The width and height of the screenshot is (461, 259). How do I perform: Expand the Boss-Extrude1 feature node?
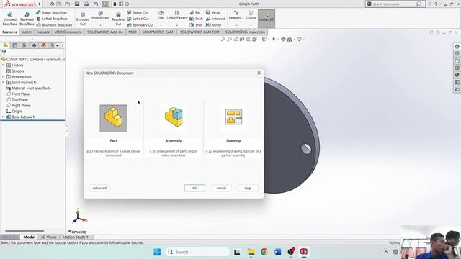click(x=3, y=117)
